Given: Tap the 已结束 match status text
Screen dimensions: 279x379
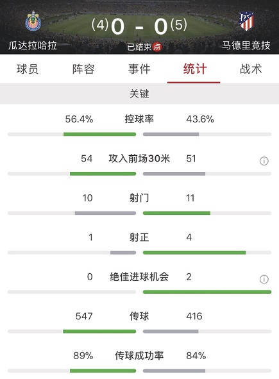Looking at the screenshot, I should tap(139, 47).
